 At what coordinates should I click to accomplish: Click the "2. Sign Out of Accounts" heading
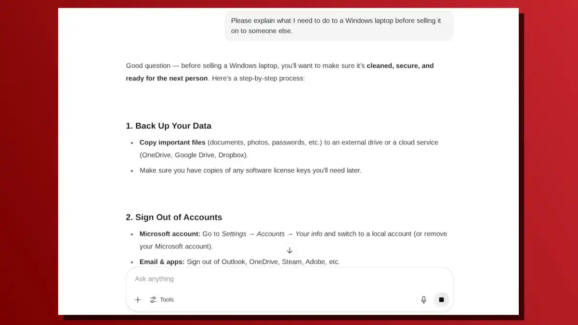[x=174, y=217]
